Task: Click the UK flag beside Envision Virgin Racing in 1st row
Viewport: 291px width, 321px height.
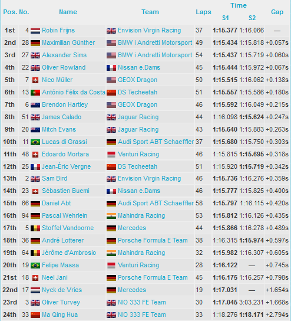Action: (x=111, y=31)
